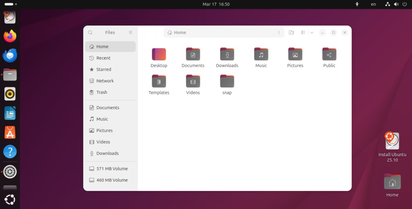Select the 571 MB Volume drive
Screen dimensions: 412x209
pos(112,169)
